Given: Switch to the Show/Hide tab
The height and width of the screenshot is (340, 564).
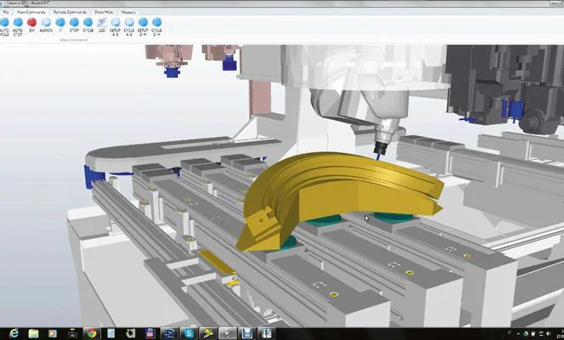Looking at the screenshot, I should tap(104, 13).
